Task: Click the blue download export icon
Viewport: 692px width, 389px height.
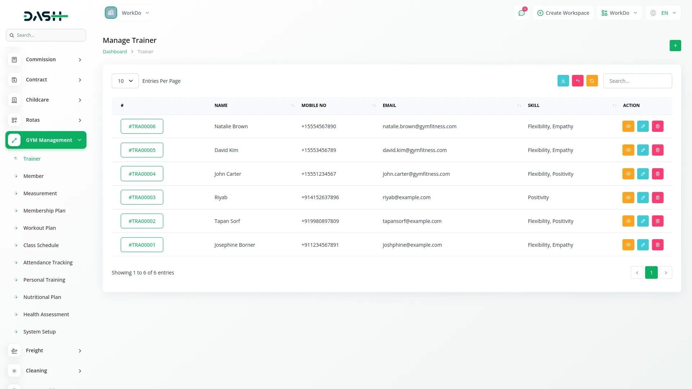Action: pos(563,81)
